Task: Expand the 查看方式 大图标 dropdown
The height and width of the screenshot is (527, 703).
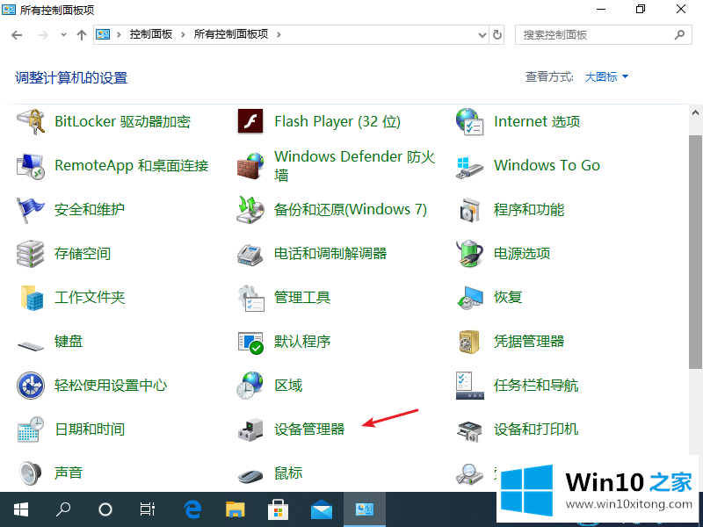Action: coord(607,77)
